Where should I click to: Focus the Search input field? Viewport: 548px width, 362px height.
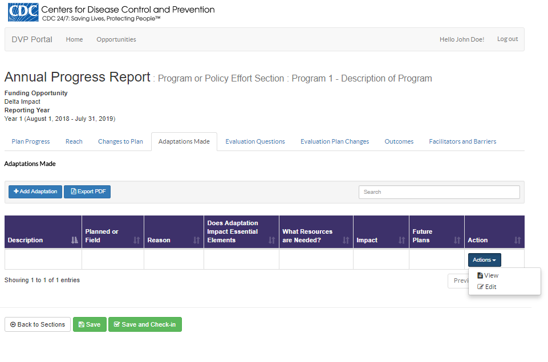click(x=439, y=192)
